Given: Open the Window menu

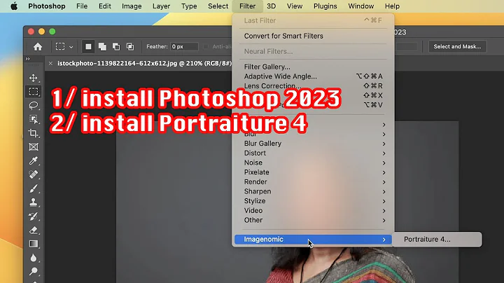Looking at the screenshot, I should point(361,6).
